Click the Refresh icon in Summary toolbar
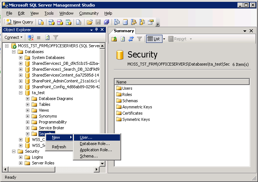This screenshot has height=182, width=258. 123,39
